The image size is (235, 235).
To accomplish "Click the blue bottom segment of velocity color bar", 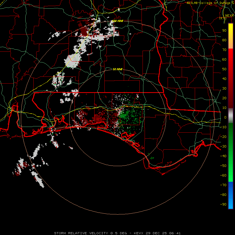I will click(231, 195).
